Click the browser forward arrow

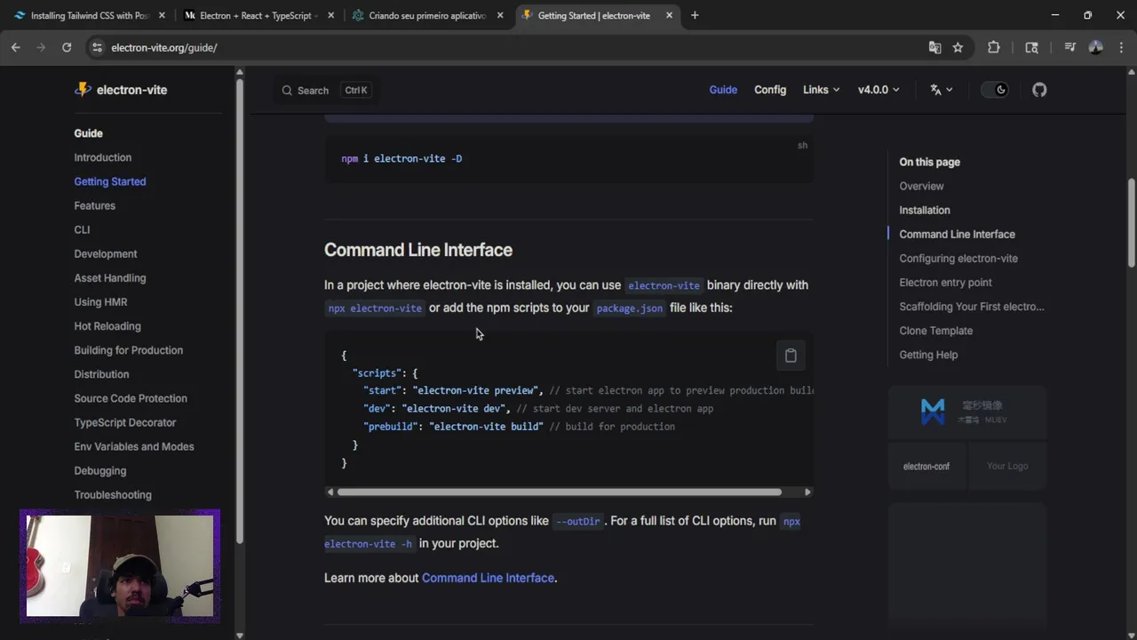[41, 48]
